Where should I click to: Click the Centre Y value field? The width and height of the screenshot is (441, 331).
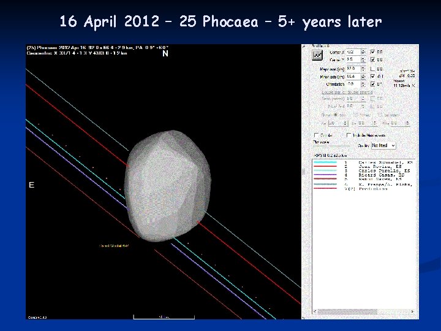[353, 59]
